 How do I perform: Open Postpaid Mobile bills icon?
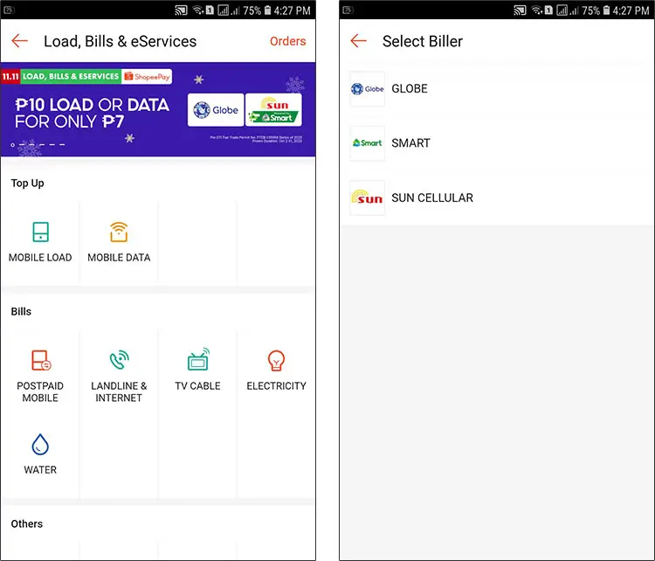(41, 360)
